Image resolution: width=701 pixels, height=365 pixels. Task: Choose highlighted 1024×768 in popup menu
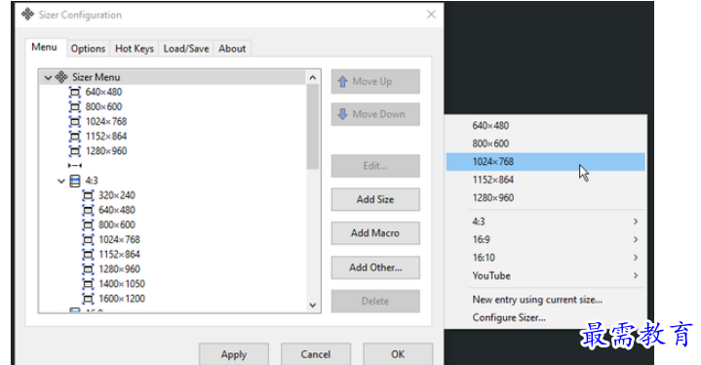pos(545,161)
